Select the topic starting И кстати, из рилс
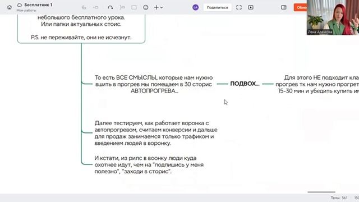This screenshot has height=202, width=359. (149, 164)
